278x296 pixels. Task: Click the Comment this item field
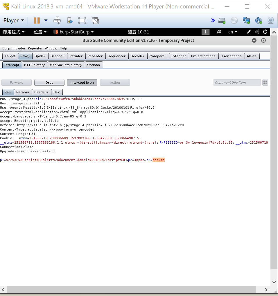tap(237, 83)
